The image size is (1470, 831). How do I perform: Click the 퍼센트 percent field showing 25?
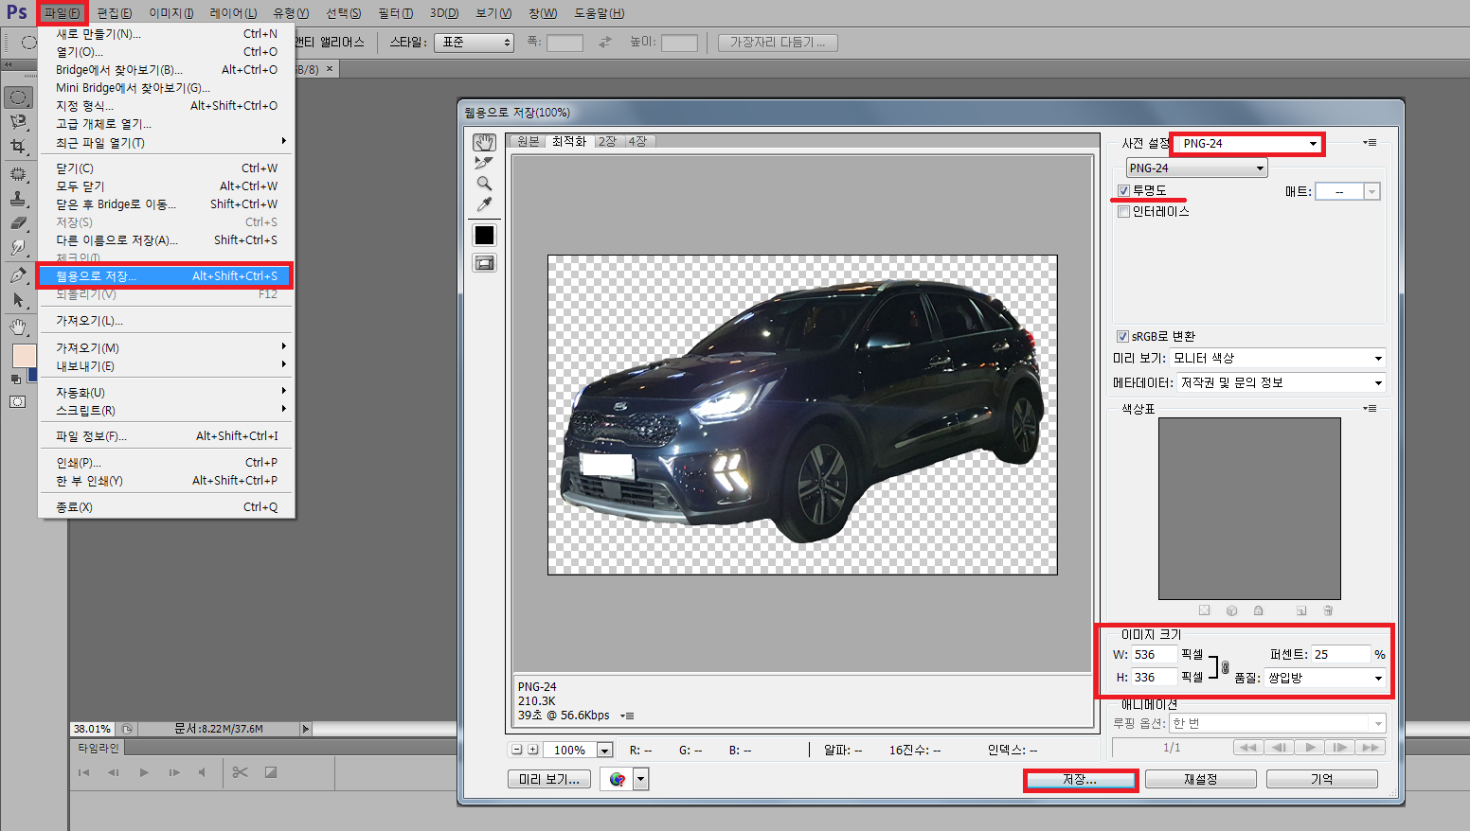pos(1341,655)
